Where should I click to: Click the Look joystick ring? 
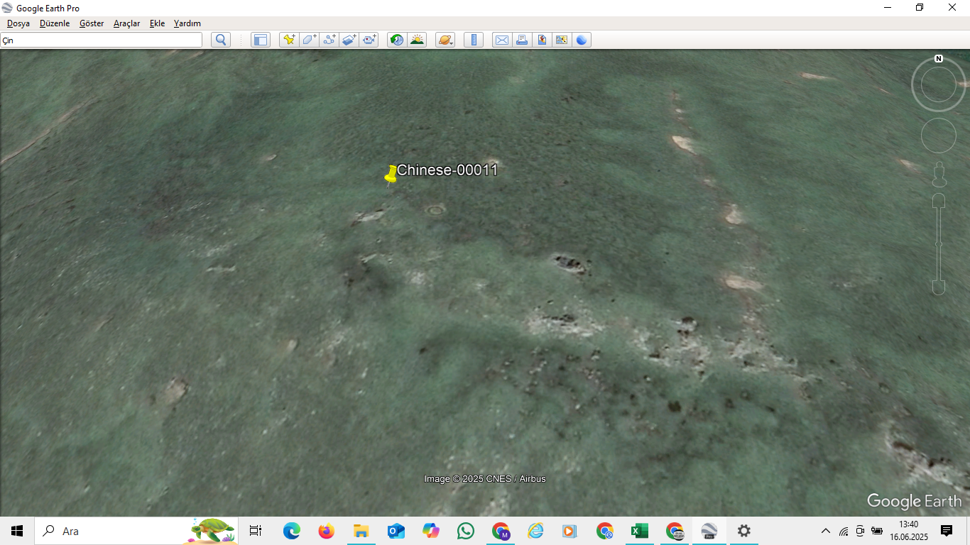coord(939,84)
